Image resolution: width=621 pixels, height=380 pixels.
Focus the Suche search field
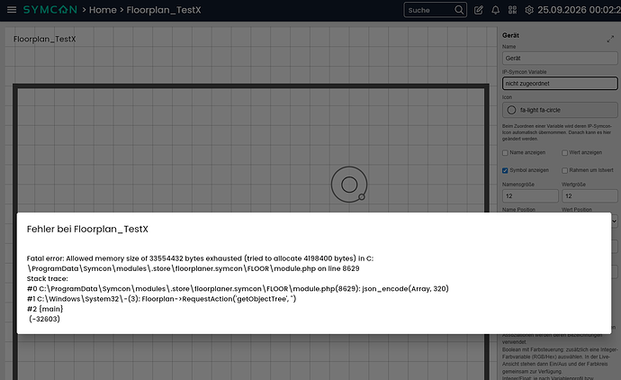[x=429, y=10]
